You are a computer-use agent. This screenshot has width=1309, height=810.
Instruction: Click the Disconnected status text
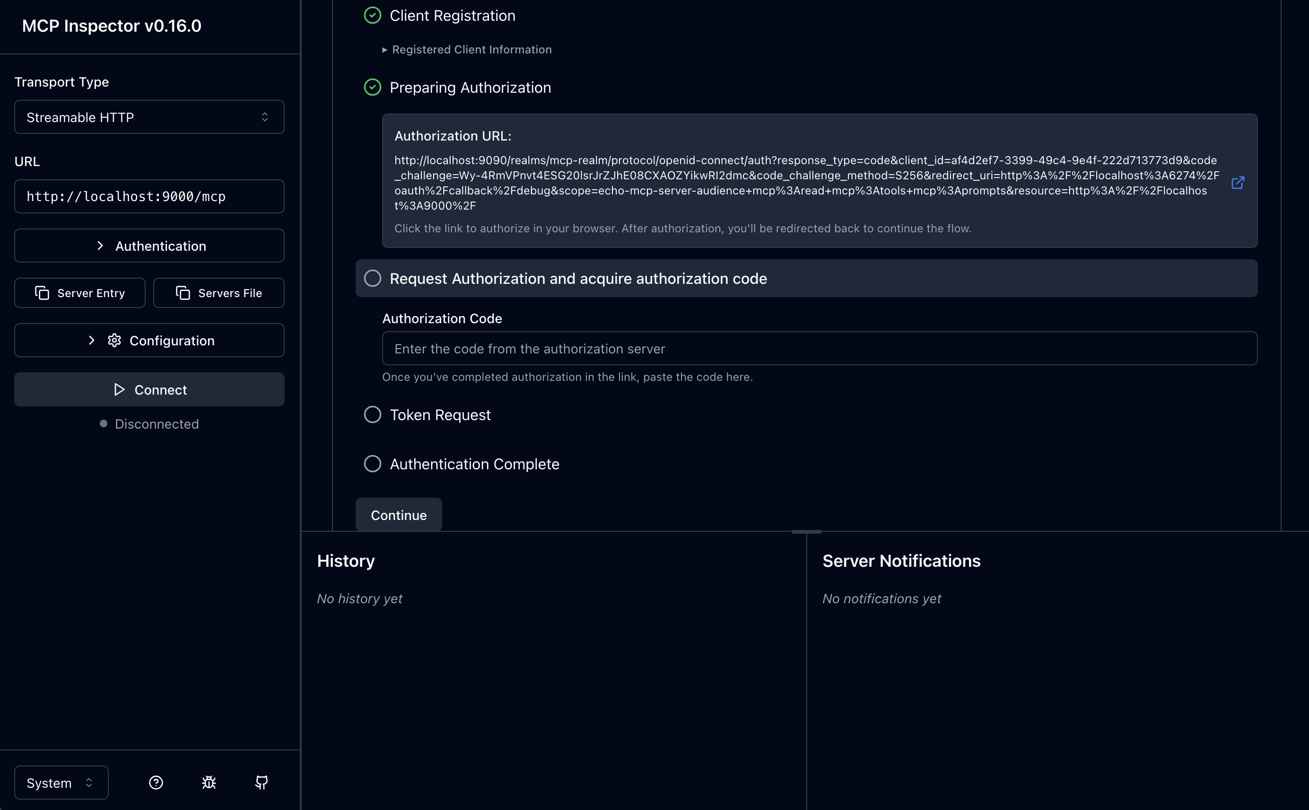(157, 424)
